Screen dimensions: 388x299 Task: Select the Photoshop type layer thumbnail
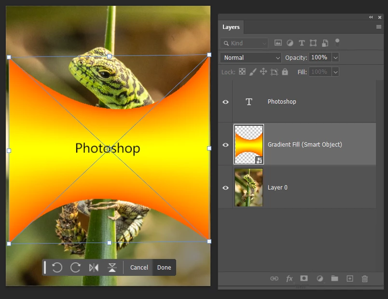click(x=249, y=102)
